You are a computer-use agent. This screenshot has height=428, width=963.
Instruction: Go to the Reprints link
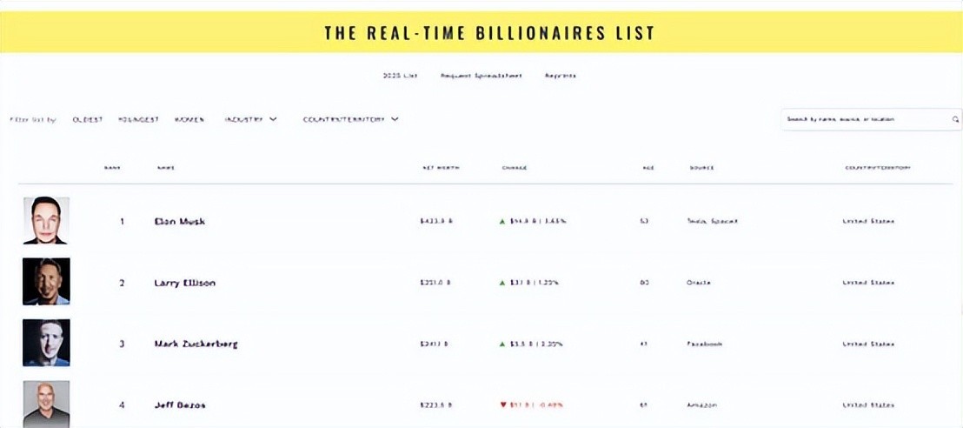tap(560, 76)
